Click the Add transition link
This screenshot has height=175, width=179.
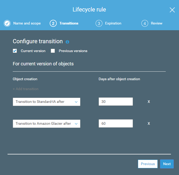25,89
